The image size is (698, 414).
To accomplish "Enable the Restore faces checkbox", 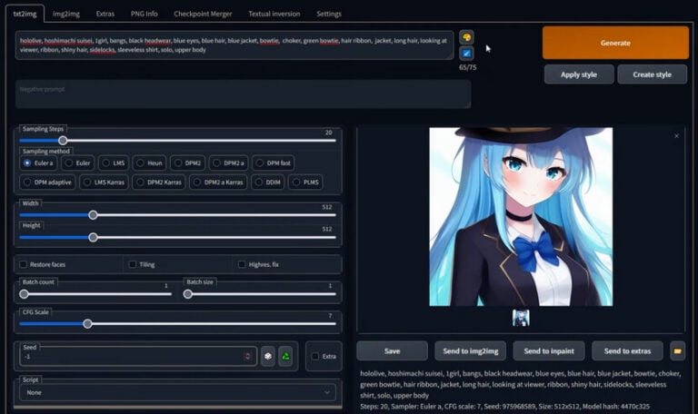I will pos(23,264).
